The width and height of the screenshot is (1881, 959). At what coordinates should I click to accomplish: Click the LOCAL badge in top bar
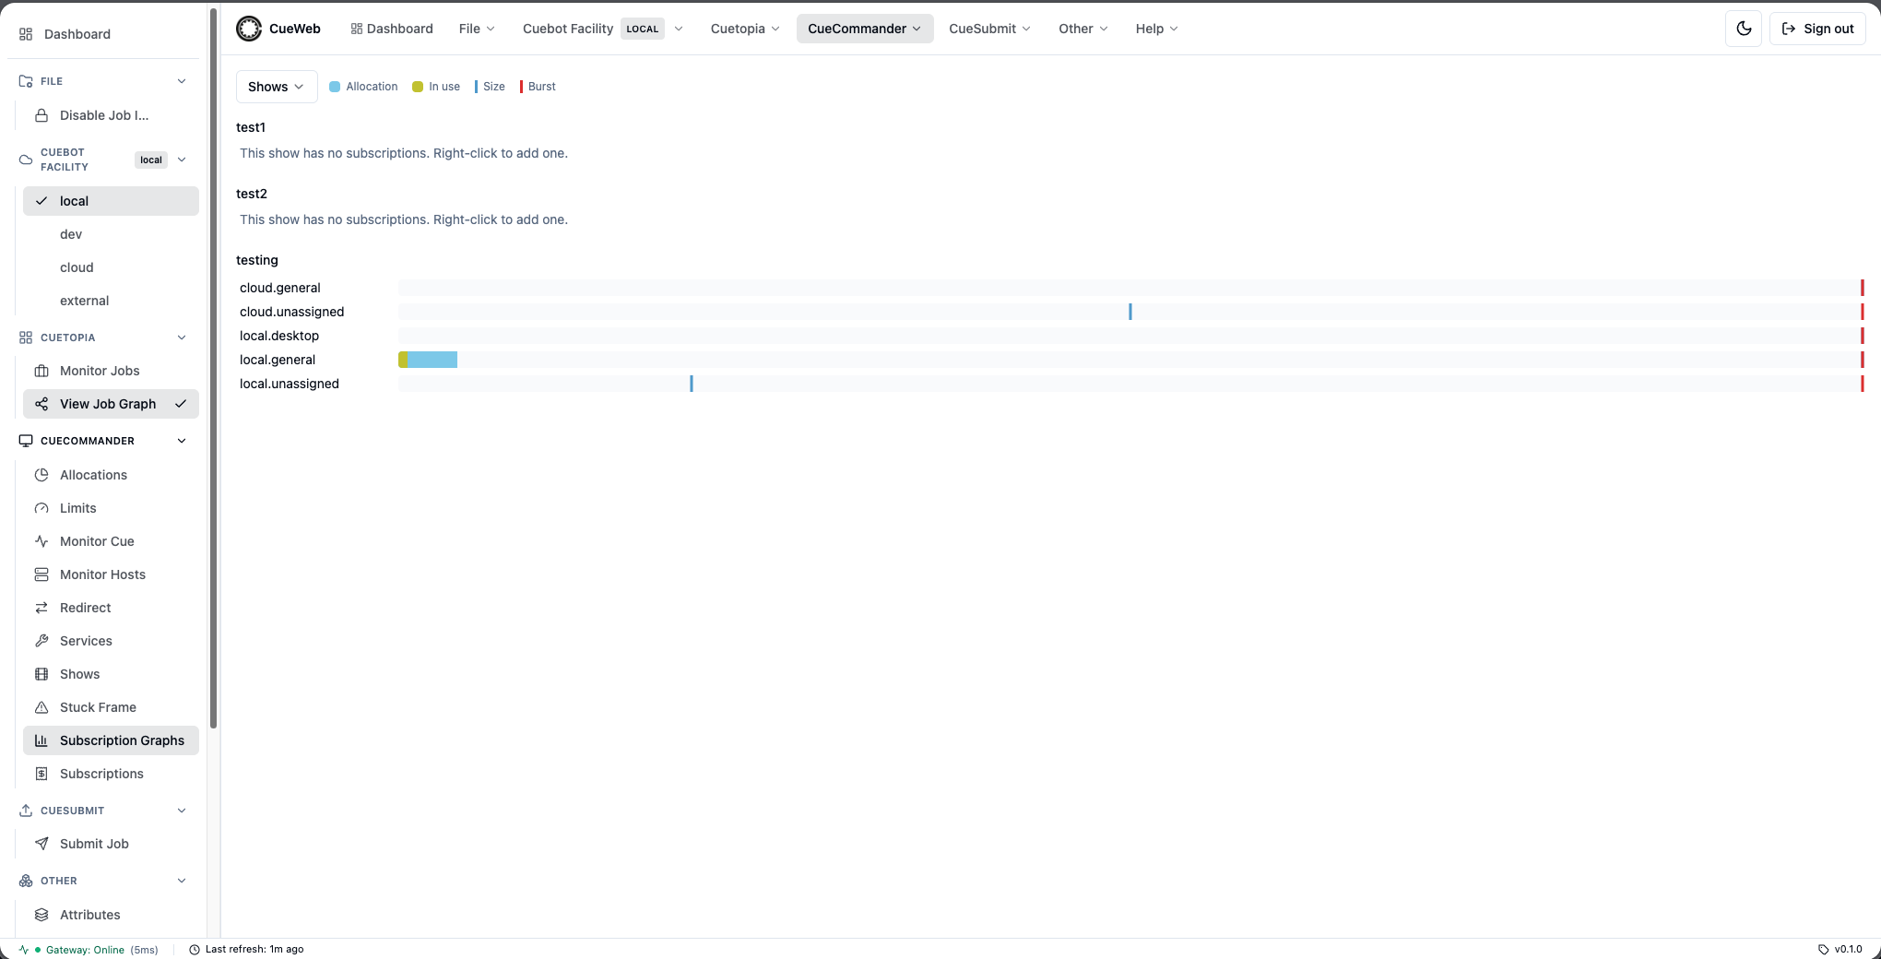click(643, 29)
